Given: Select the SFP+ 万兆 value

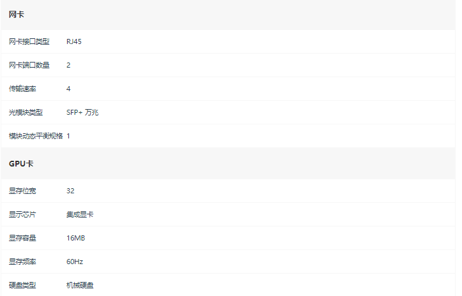Looking at the screenshot, I should (x=82, y=112).
